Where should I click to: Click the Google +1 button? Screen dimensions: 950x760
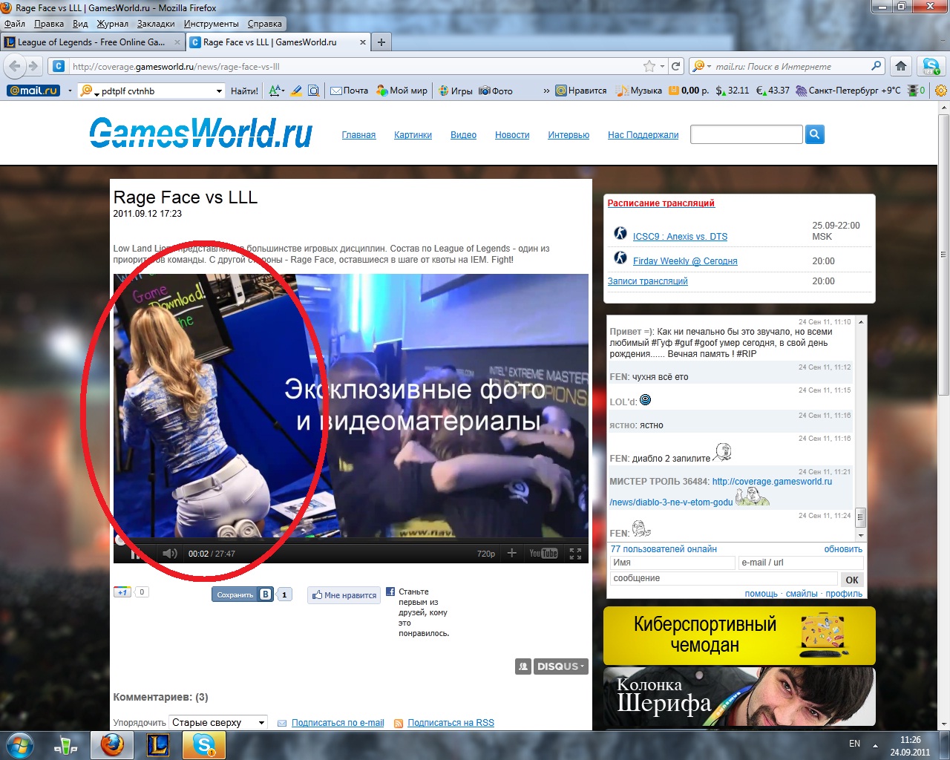click(122, 592)
